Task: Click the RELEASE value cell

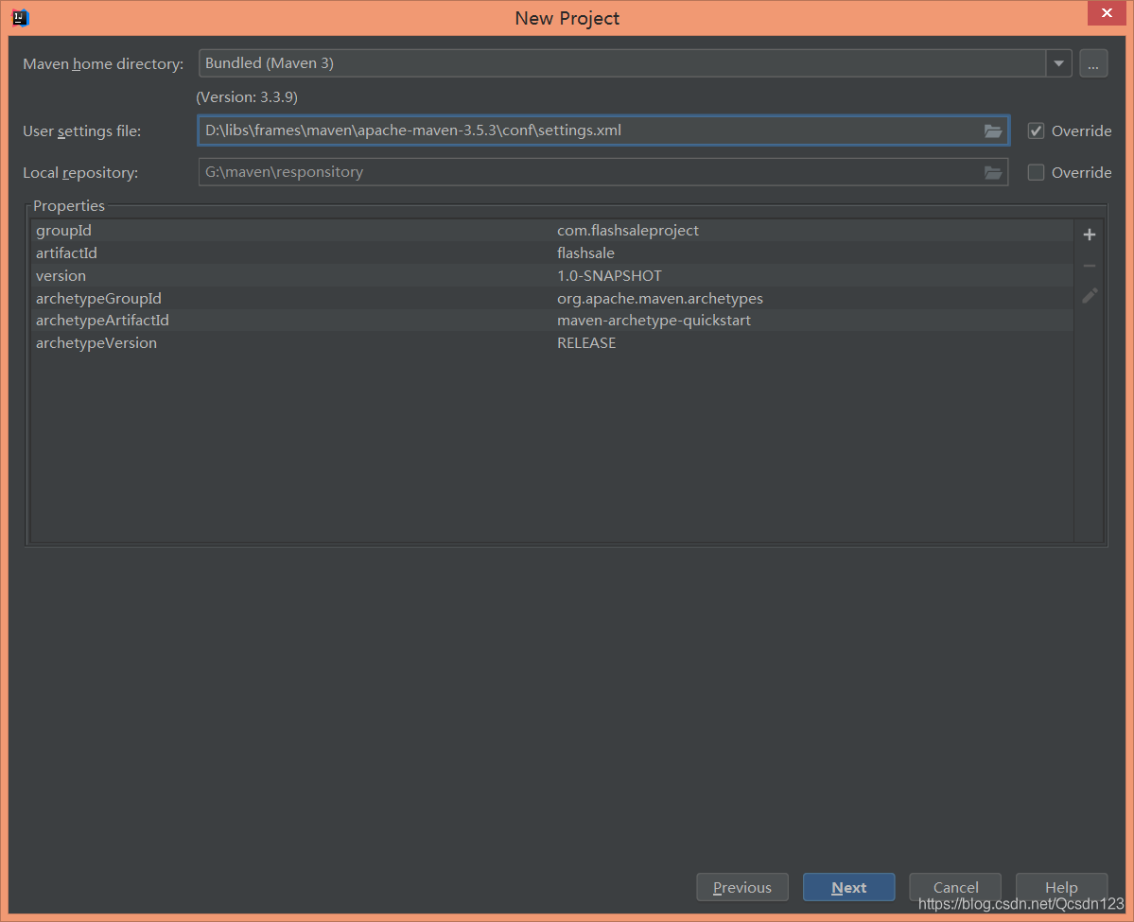Action: tap(586, 342)
